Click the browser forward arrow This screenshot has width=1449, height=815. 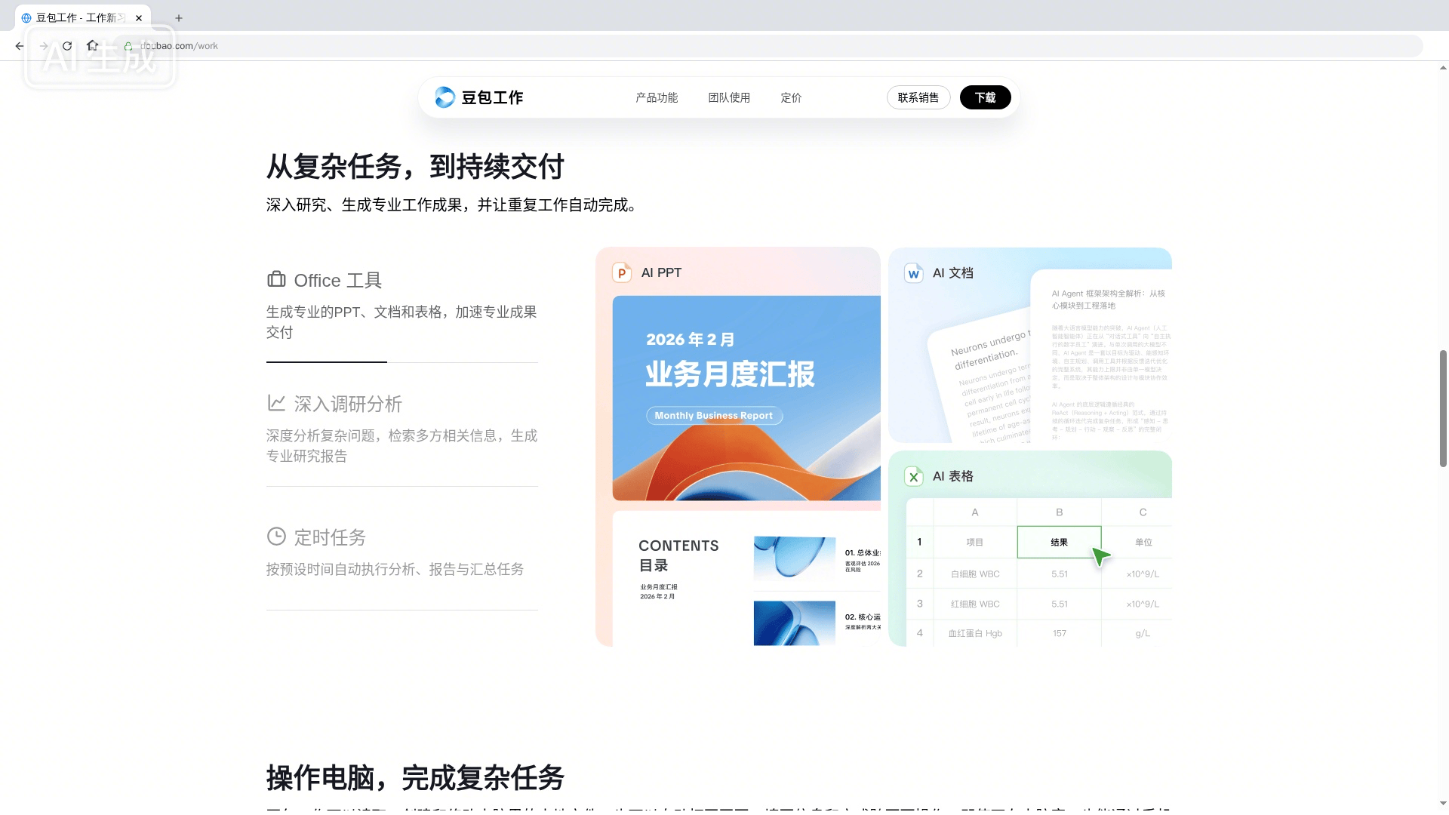click(x=43, y=46)
